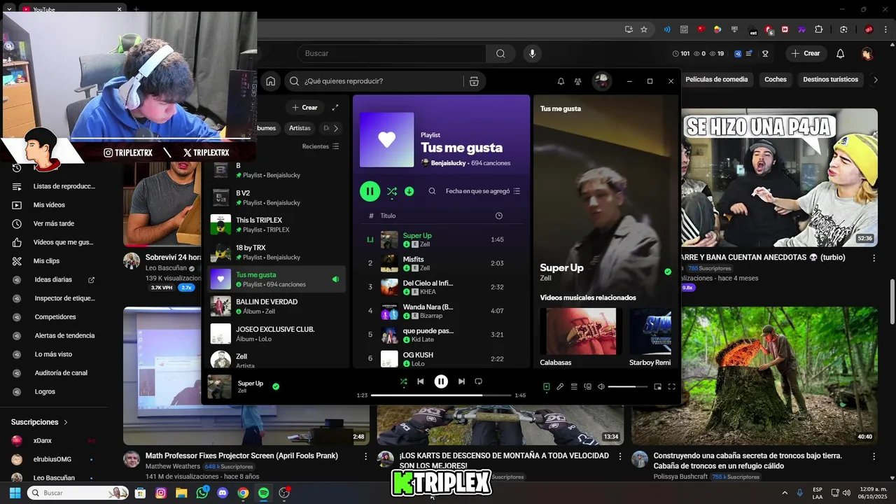Toggle liked checkmark in Now Playing panel
The height and width of the screenshot is (504, 896).
(668, 272)
